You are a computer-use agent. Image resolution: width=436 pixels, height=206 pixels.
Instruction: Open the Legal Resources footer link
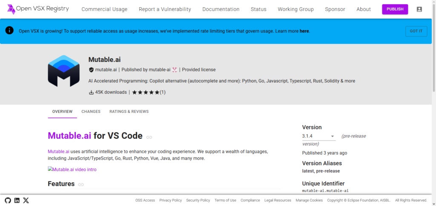pyautogui.click(x=278, y=200)
